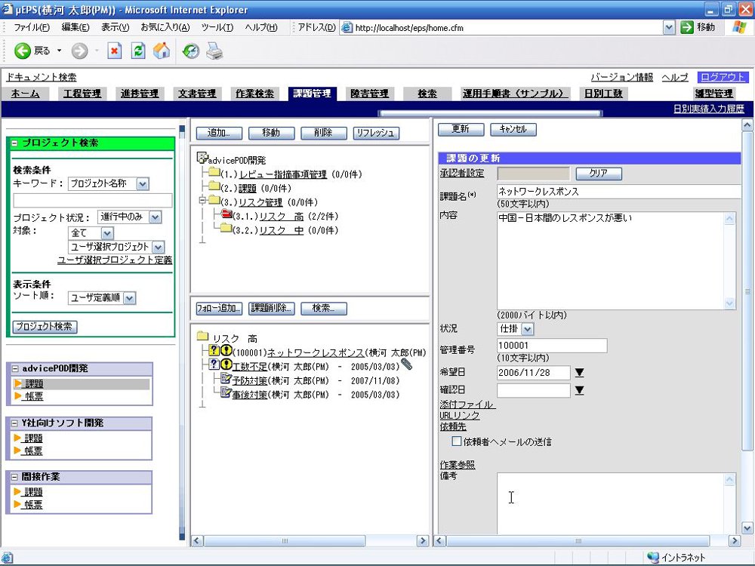This screenshot has height=566, width=755.
Task: Collapse the (3.)リスク管理 tree node
Action: coord(202,200)
